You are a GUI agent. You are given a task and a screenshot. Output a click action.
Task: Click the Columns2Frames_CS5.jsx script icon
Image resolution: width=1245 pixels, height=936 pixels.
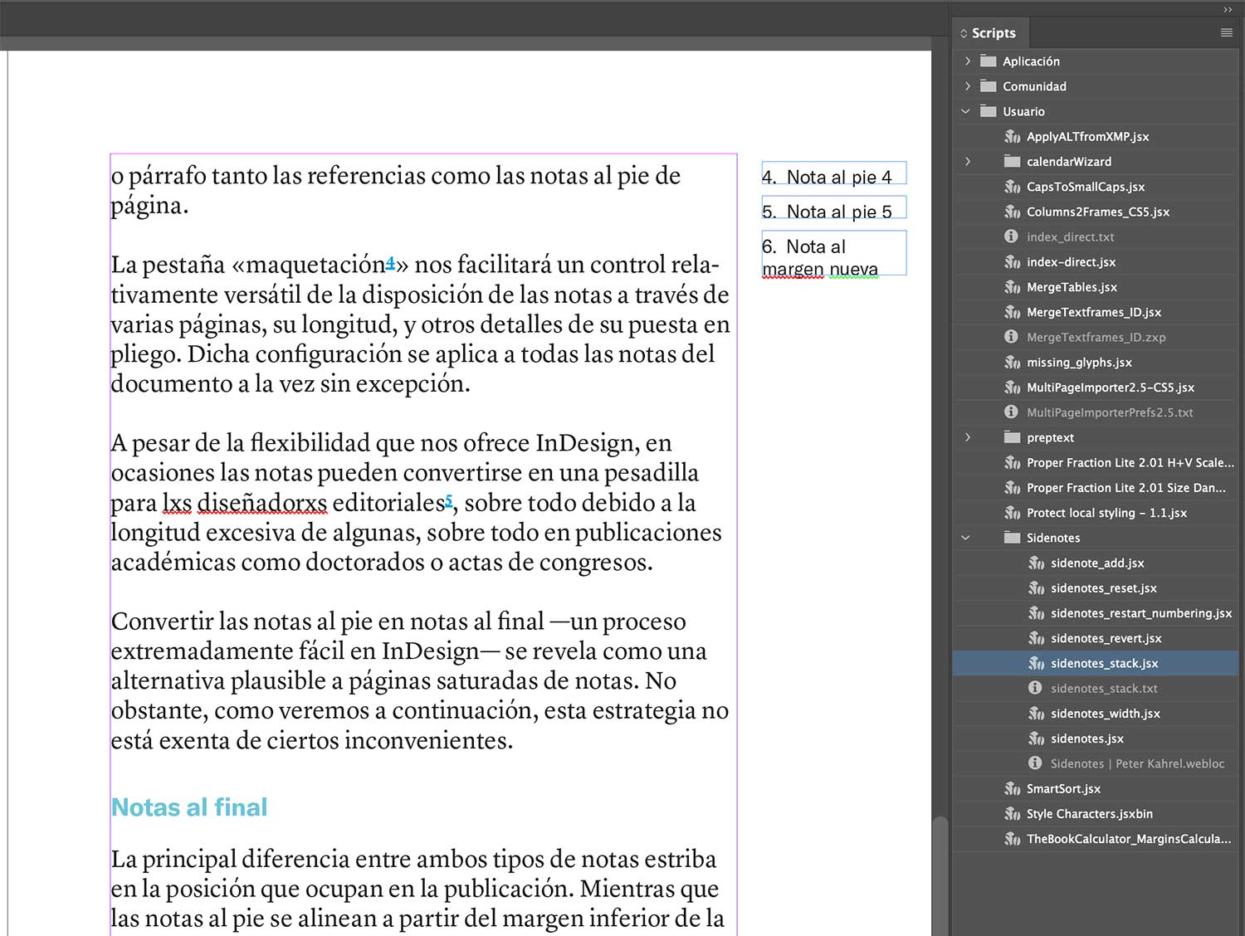[1013, 212]
